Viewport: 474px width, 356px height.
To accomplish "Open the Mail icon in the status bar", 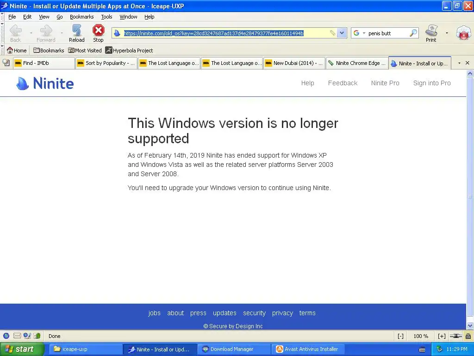I will click(17, 336).
